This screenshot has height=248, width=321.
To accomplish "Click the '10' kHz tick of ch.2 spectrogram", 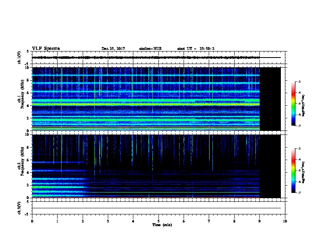I will (x=28, y=135).
